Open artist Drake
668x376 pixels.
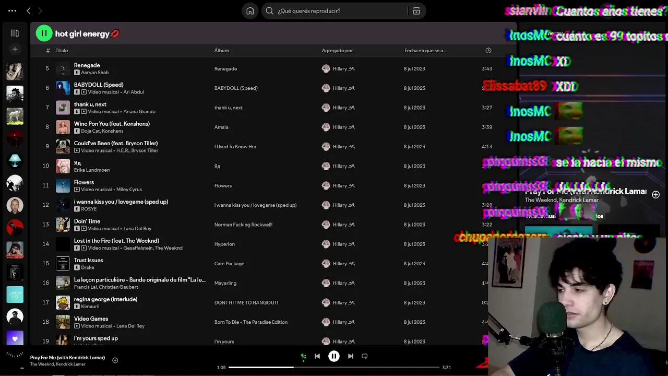click(x=87, y=267)
